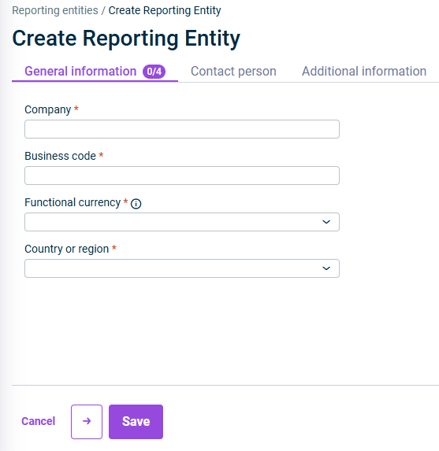Click the Country or region label
Image resolution: width=439 pixels, height=451 pixels.
point(67,249)
